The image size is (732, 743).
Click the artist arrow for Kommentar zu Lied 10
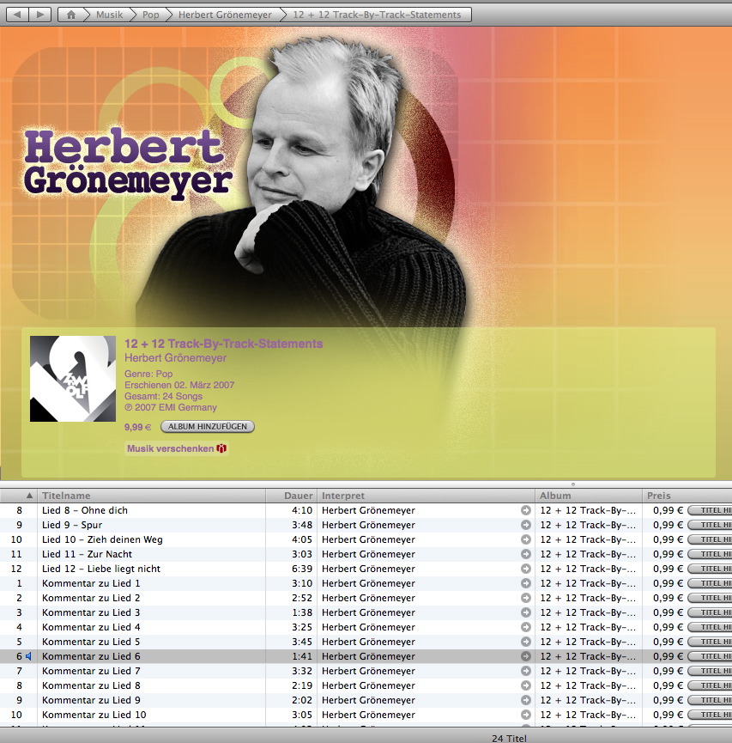click(525, 715)
